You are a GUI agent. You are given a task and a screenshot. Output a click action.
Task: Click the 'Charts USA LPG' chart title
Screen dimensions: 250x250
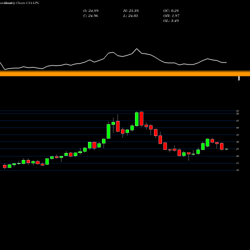coord(27,3)
